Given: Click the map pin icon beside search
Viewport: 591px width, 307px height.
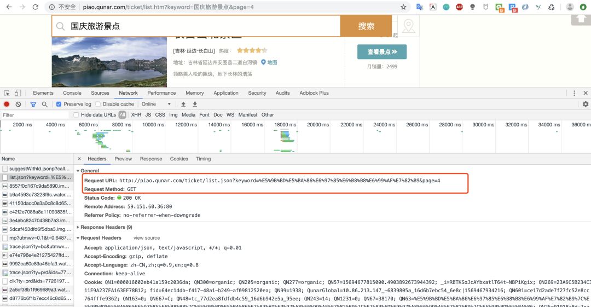Looking at the screenshot, I should [409, 26].
